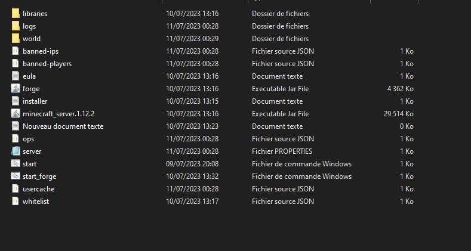Image resolution: width=471 pixels, height=251 pixels.
Task: Click the world folder icon
Action: pos(16,38)
